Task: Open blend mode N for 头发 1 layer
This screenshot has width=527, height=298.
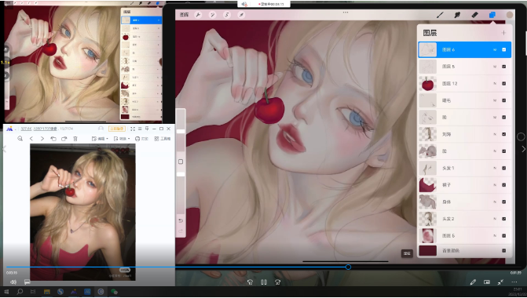Action: 495,168
